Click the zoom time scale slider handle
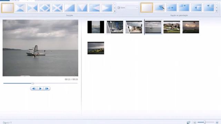Viewport: 221px width, 124px height. tap(204, 122)
